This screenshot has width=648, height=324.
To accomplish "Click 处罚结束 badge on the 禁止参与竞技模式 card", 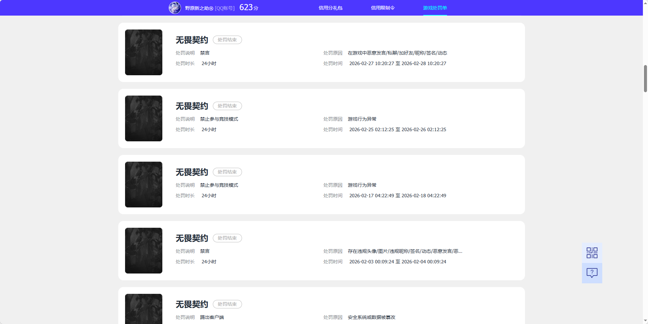I will 227,106.
